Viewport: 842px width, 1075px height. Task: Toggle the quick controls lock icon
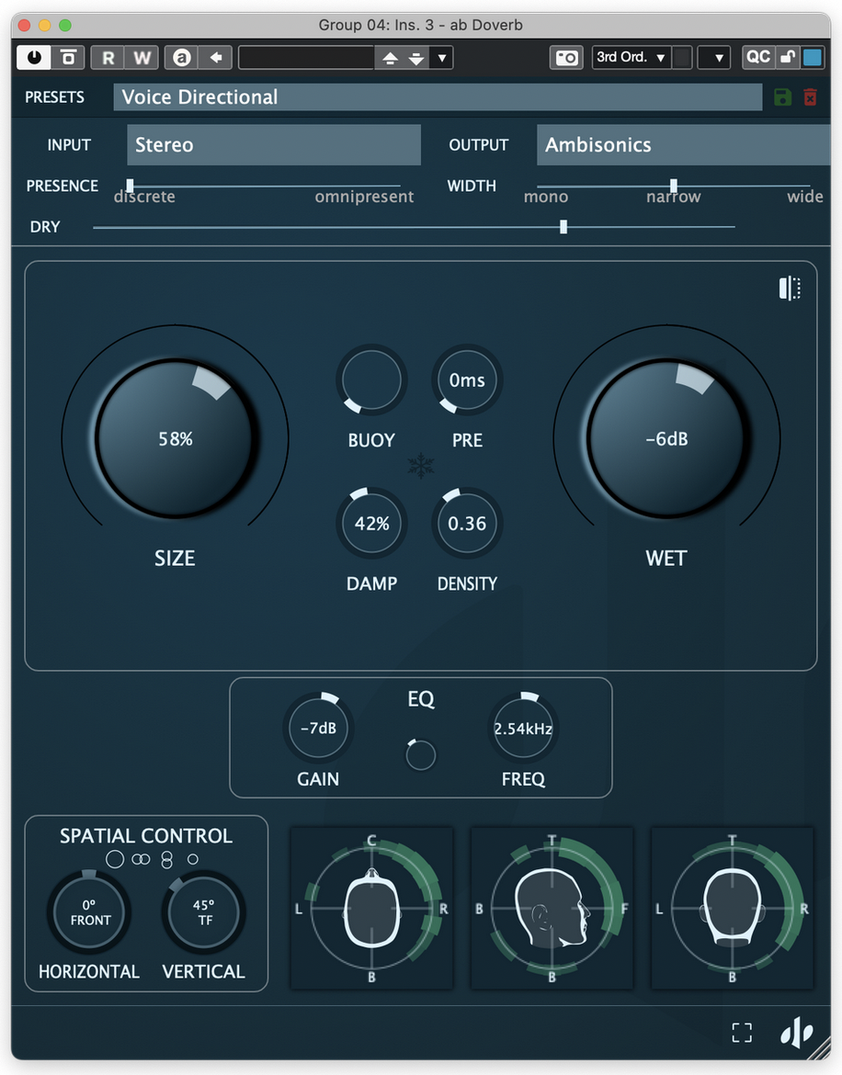pos(788,58)
